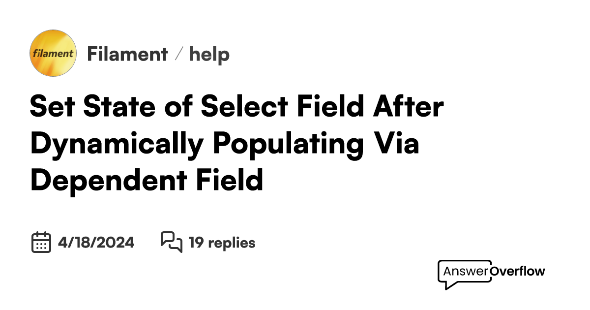Screen dimensions: 590x310
Task: Click the title line "Dynamically Populating Via"
Action: coord(225,144)
